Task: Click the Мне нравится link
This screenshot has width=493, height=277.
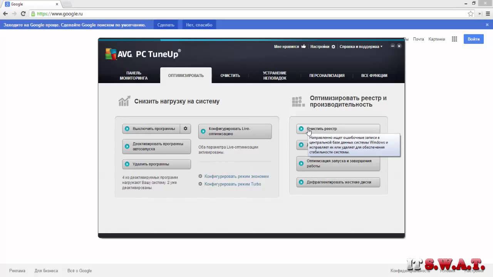Action: click(286, 47)
